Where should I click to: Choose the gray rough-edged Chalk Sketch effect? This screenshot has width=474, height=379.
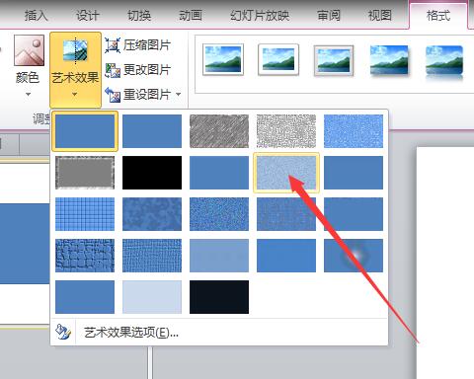[x=85, y=173]
